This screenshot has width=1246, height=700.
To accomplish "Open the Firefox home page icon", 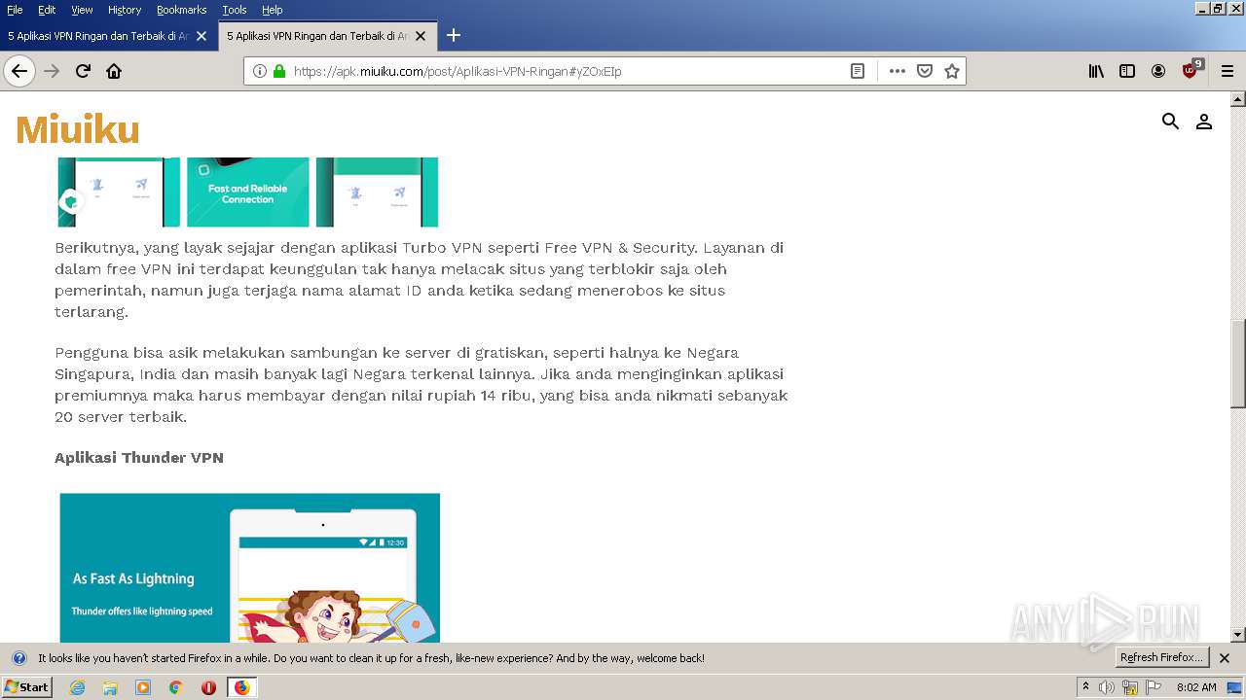I will point(114,71).
